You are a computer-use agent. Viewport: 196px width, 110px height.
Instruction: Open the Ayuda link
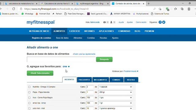(121, 22)
